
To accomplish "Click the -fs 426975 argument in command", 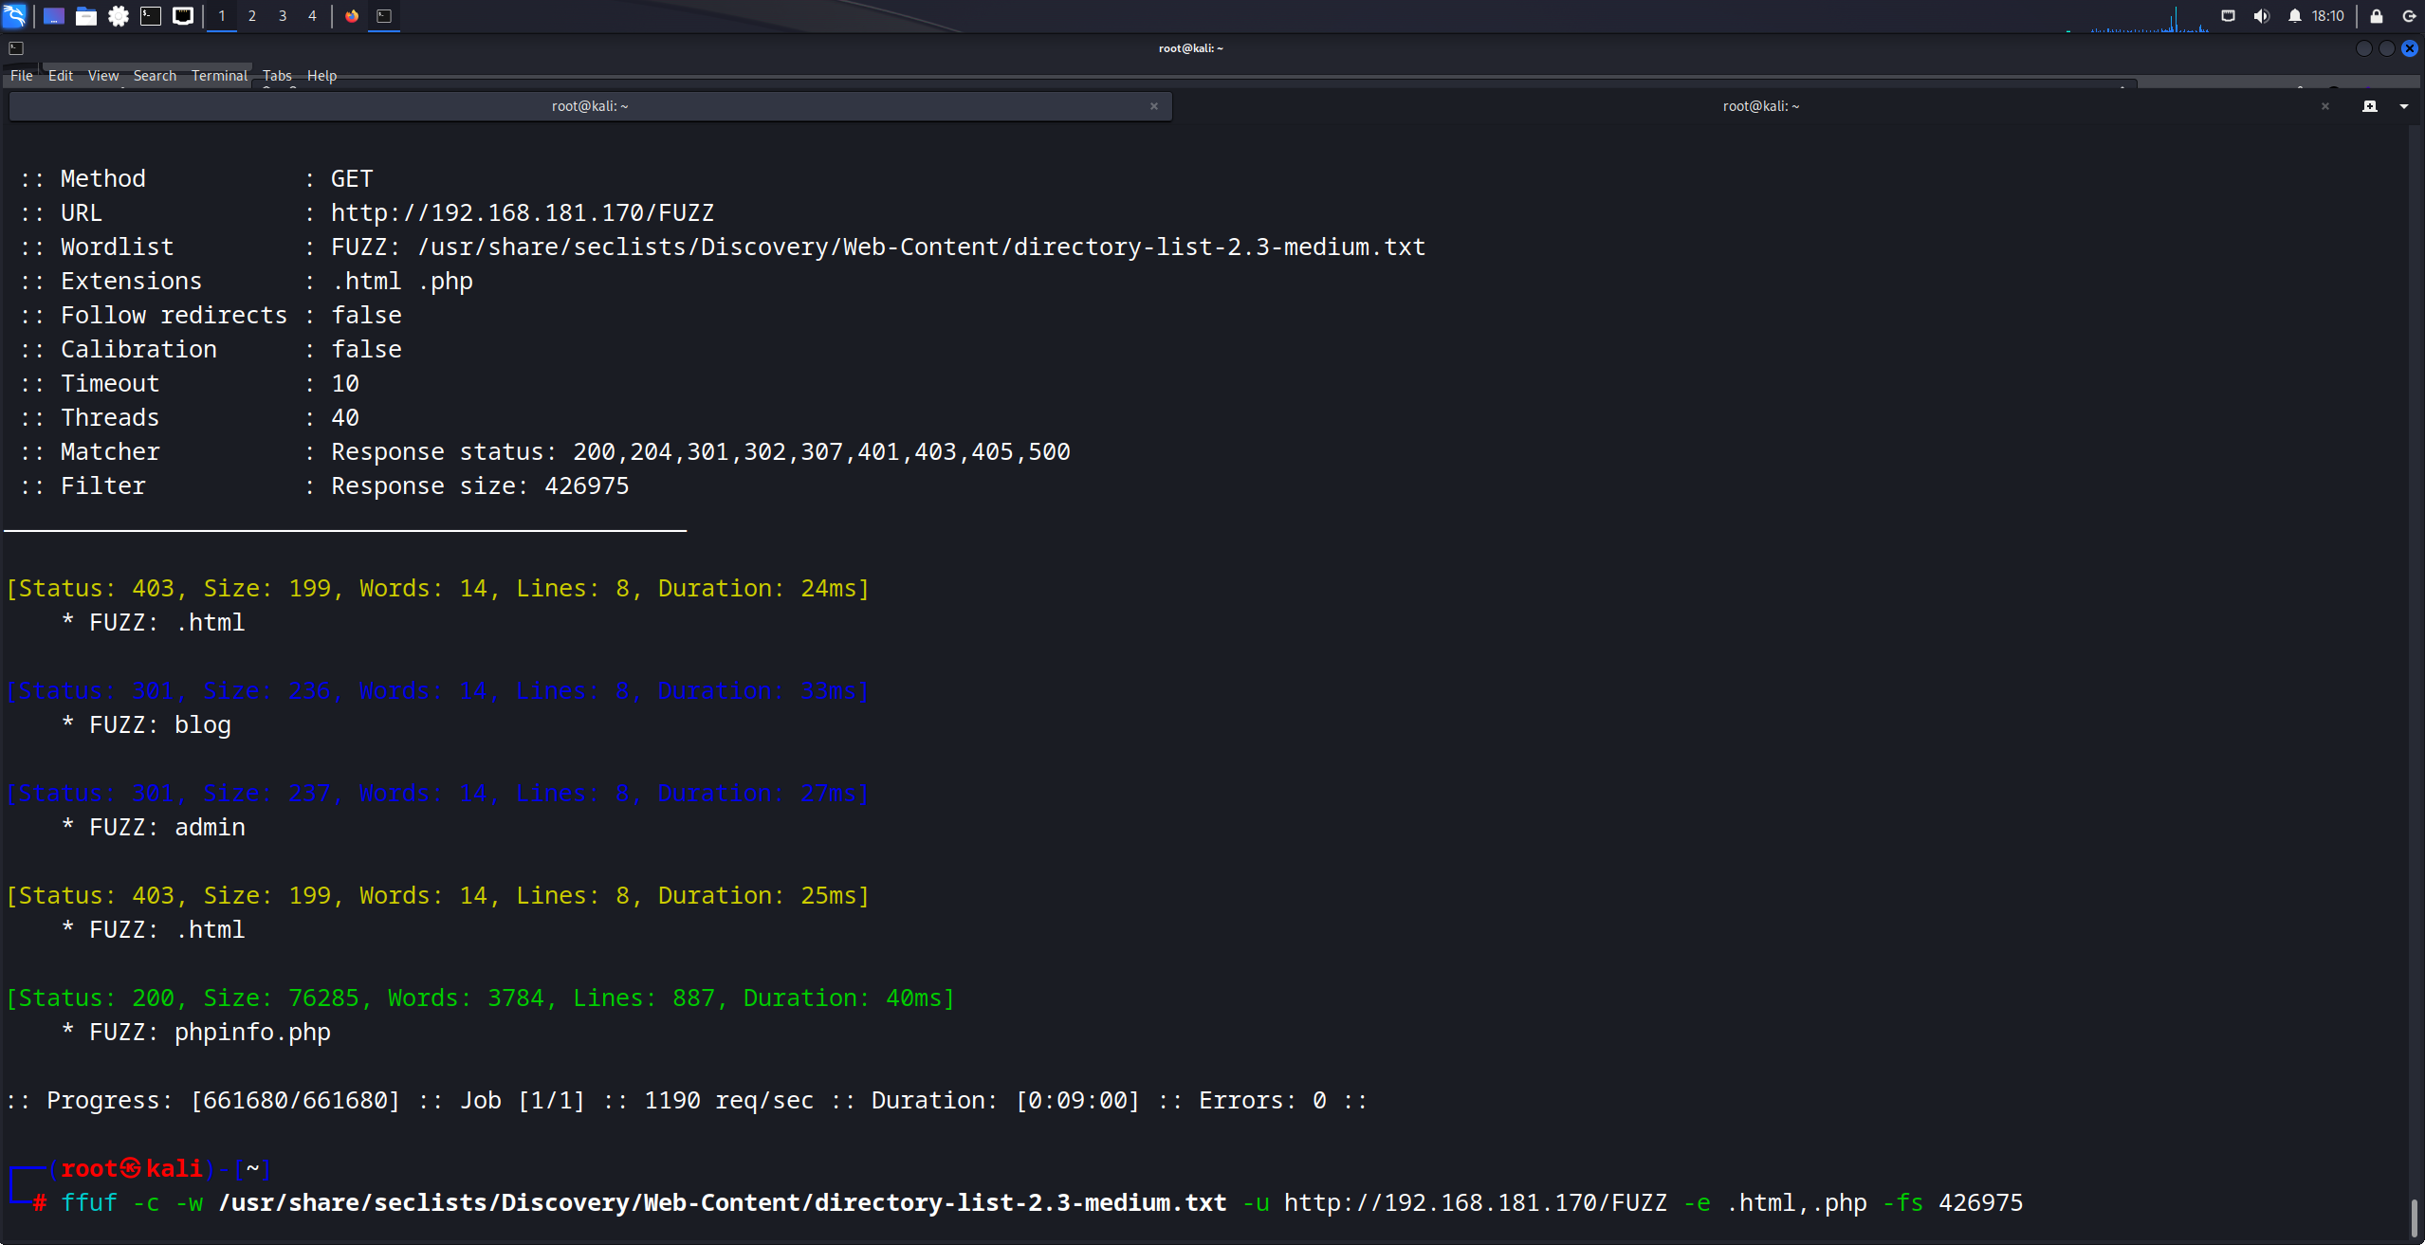I will [1953, 1202].
